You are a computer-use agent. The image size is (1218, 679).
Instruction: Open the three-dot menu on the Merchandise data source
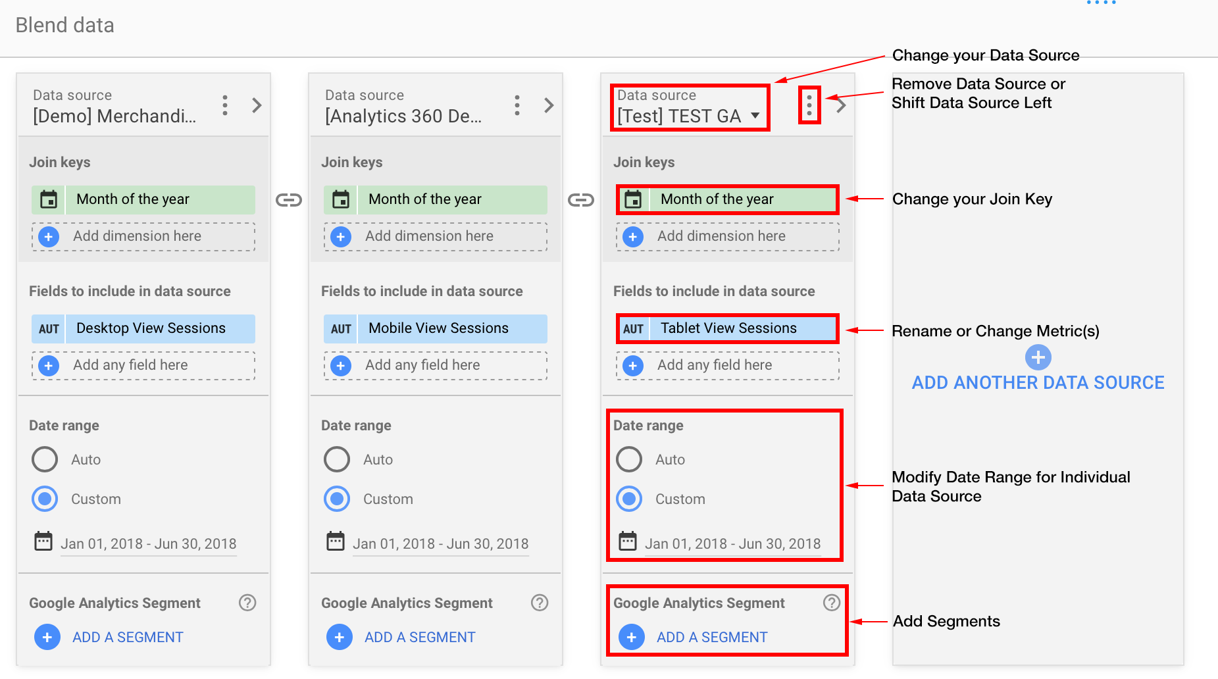pyautogui.click(x=224, y=105)
